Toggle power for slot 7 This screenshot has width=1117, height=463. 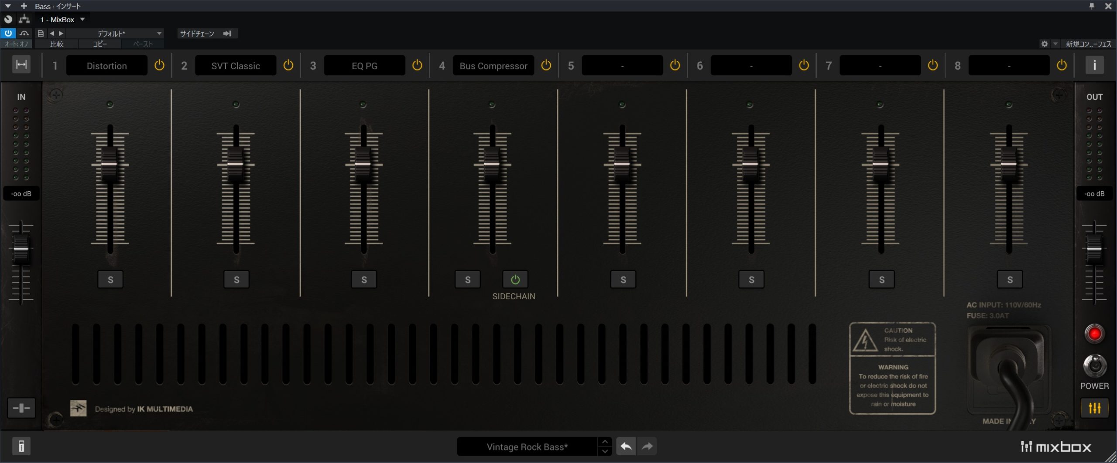click(933, 65)
